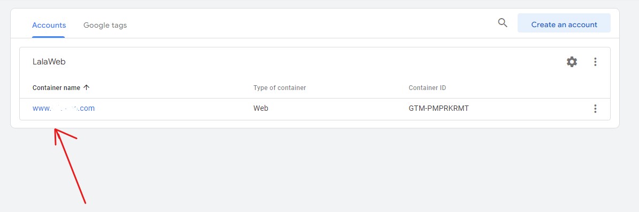Viewport: 639px width, 212px height.
Task: Open the www container link
Action: (x=64, y=109)
